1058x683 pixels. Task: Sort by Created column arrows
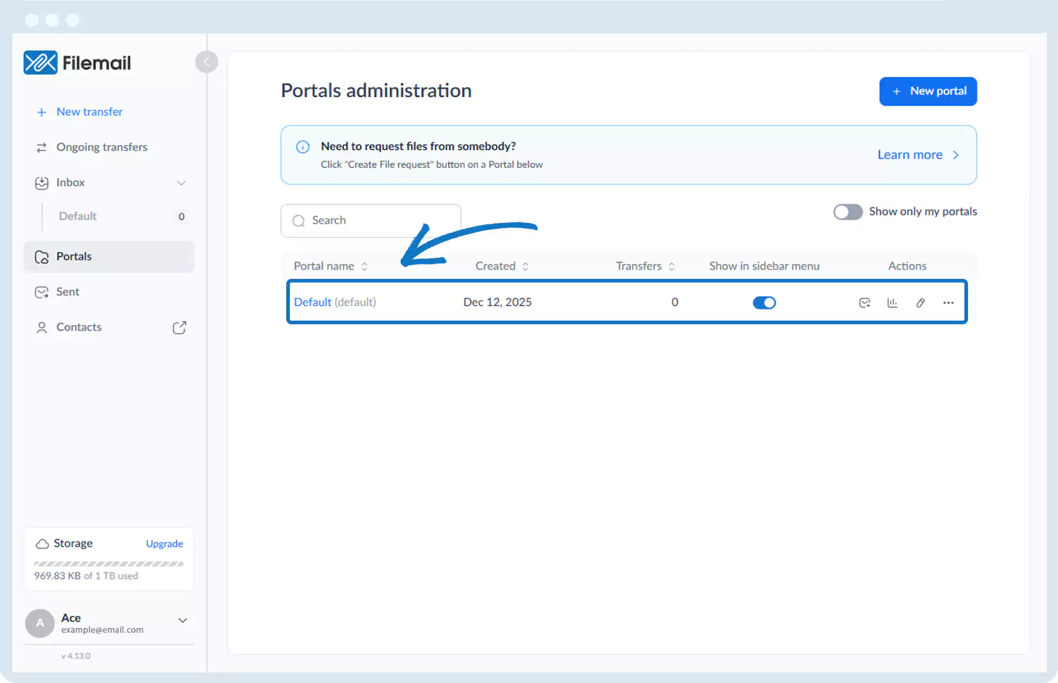pos(525,266)
